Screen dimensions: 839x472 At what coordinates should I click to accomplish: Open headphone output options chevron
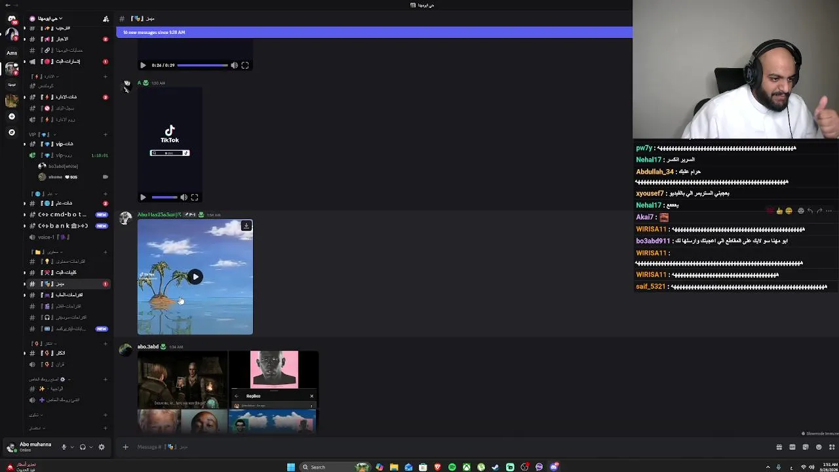pos(90,447)
